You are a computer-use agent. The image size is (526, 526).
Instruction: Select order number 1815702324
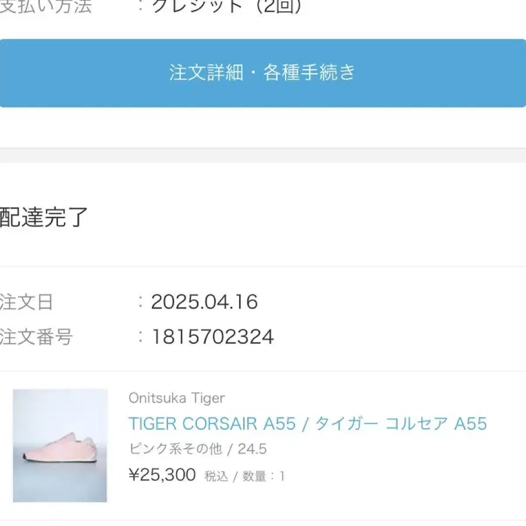pyautogui.click(x=213, y=337)
